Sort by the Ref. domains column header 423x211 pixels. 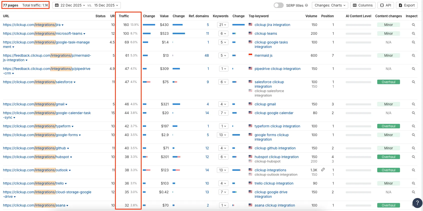point(199,16)
